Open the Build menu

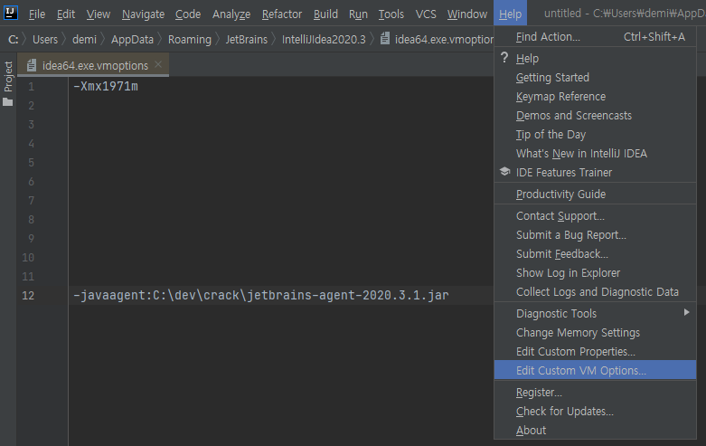pyautogui.click(x=325, y=14)
